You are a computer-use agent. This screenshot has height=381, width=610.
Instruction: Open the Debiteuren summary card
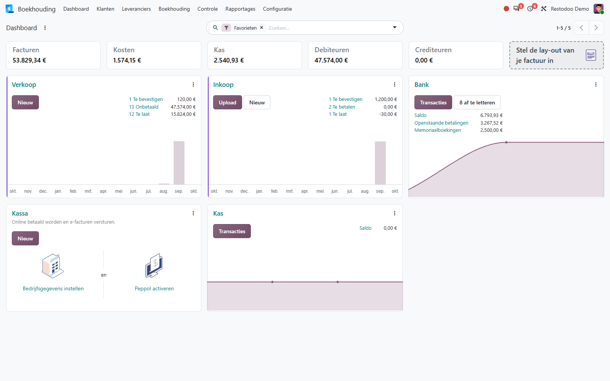(x=355, y=55)
